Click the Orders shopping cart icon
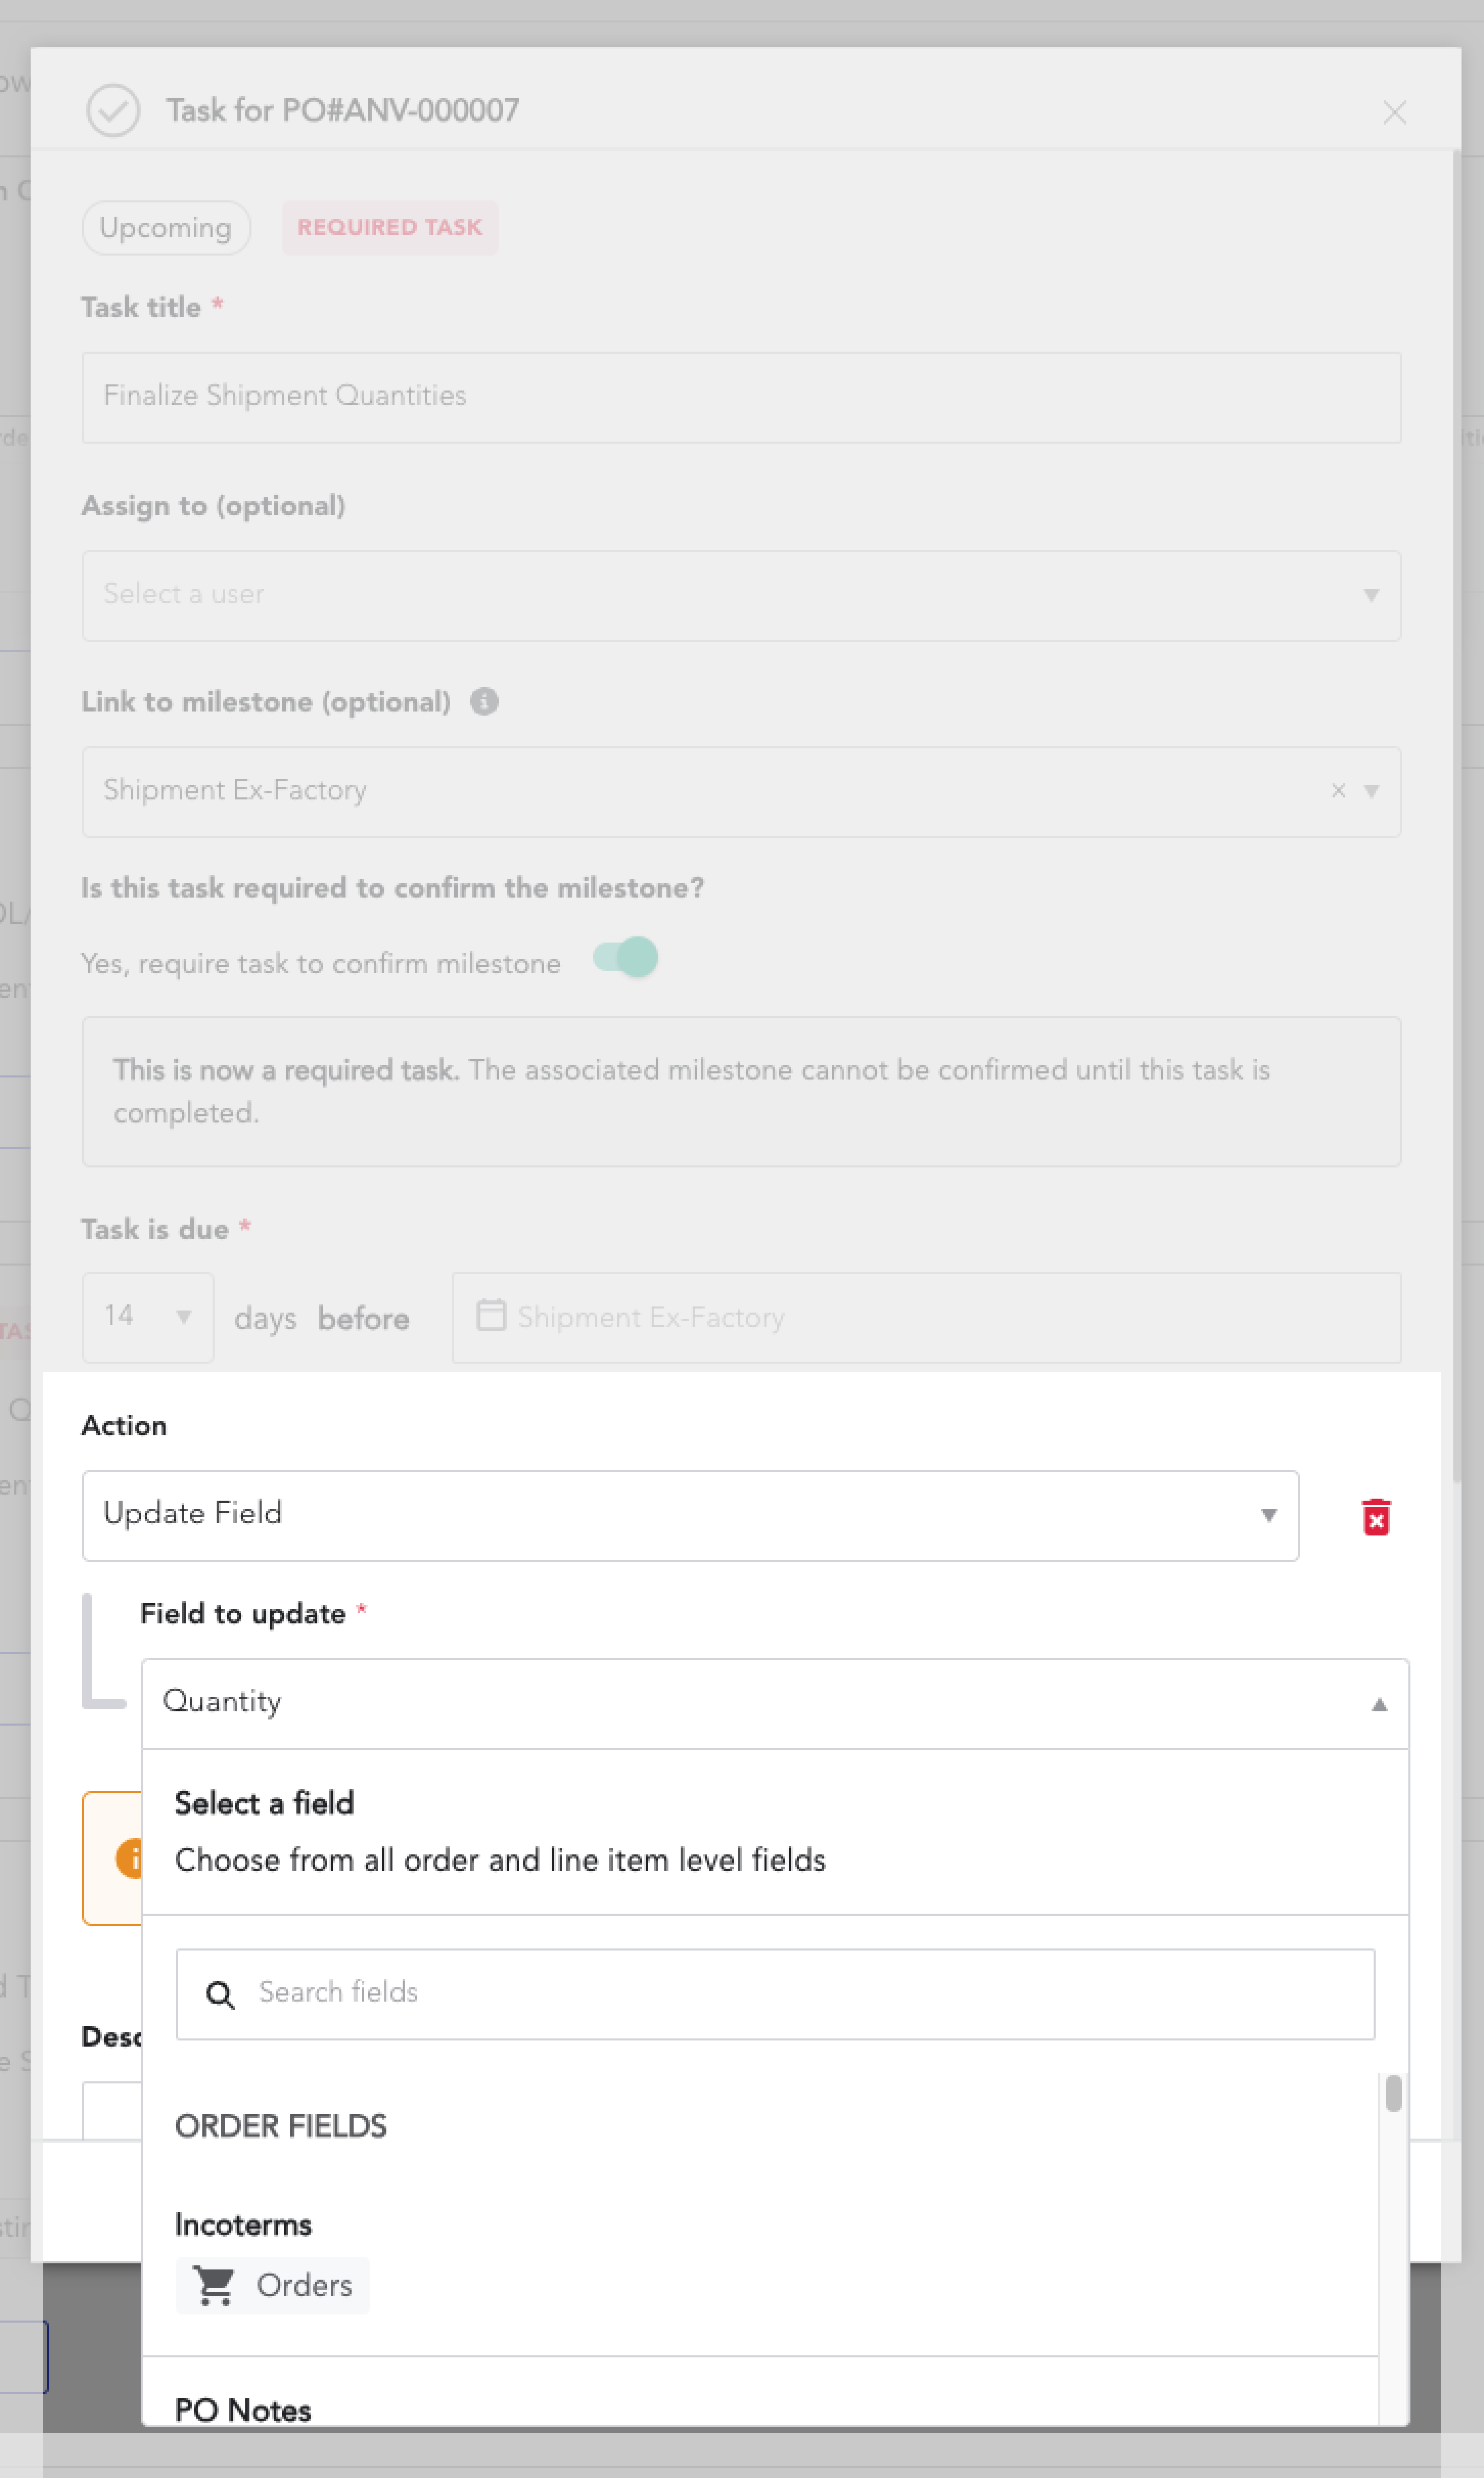This screenshot has height=2478, width=1484. (215, 2285)
